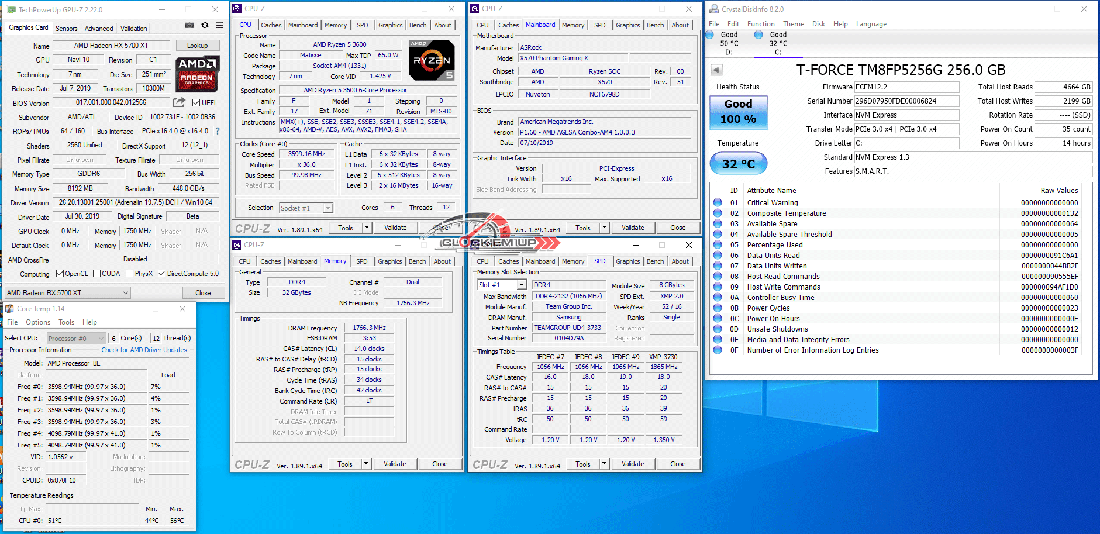Click the BIOS version share/export icon
This screenshot has height=534, width=1100.
pos(179,102)
